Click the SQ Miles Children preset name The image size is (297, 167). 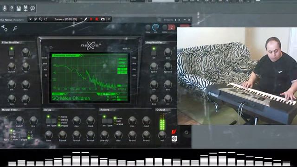pos(71,98)
